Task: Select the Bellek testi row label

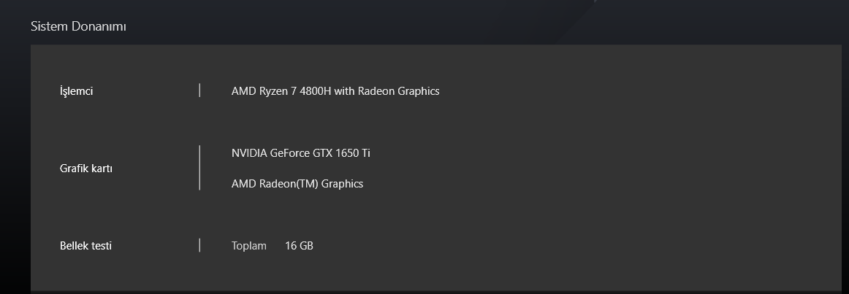Action: pos(85,246)
